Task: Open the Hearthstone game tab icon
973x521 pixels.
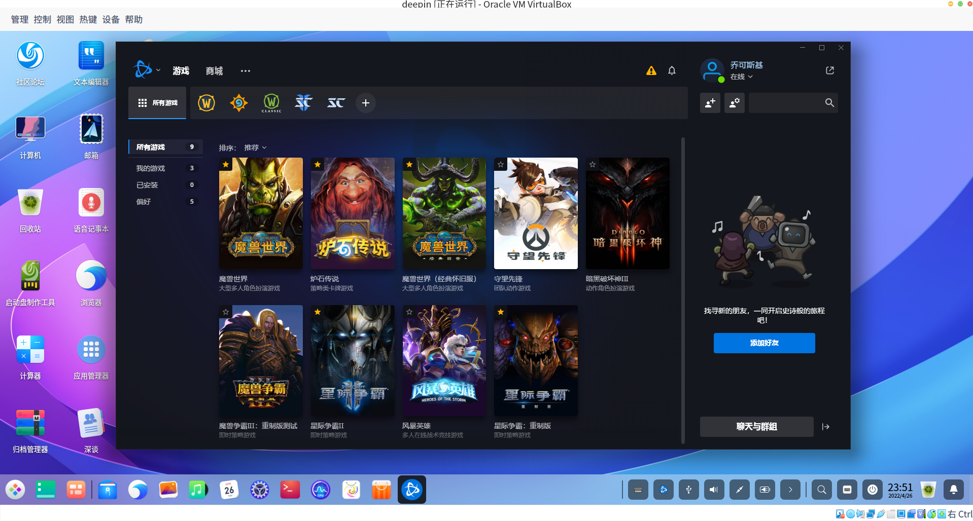Action: coord(238,103)
